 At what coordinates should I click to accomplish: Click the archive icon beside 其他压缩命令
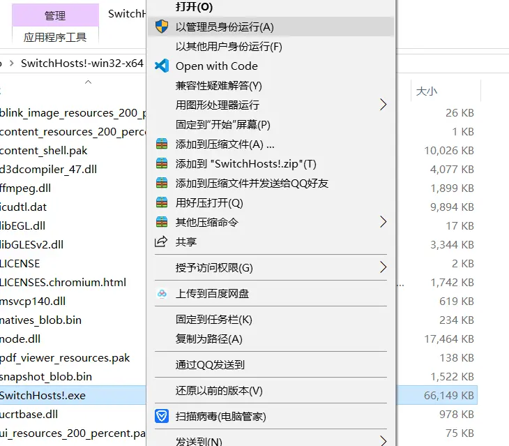point(162,221)
